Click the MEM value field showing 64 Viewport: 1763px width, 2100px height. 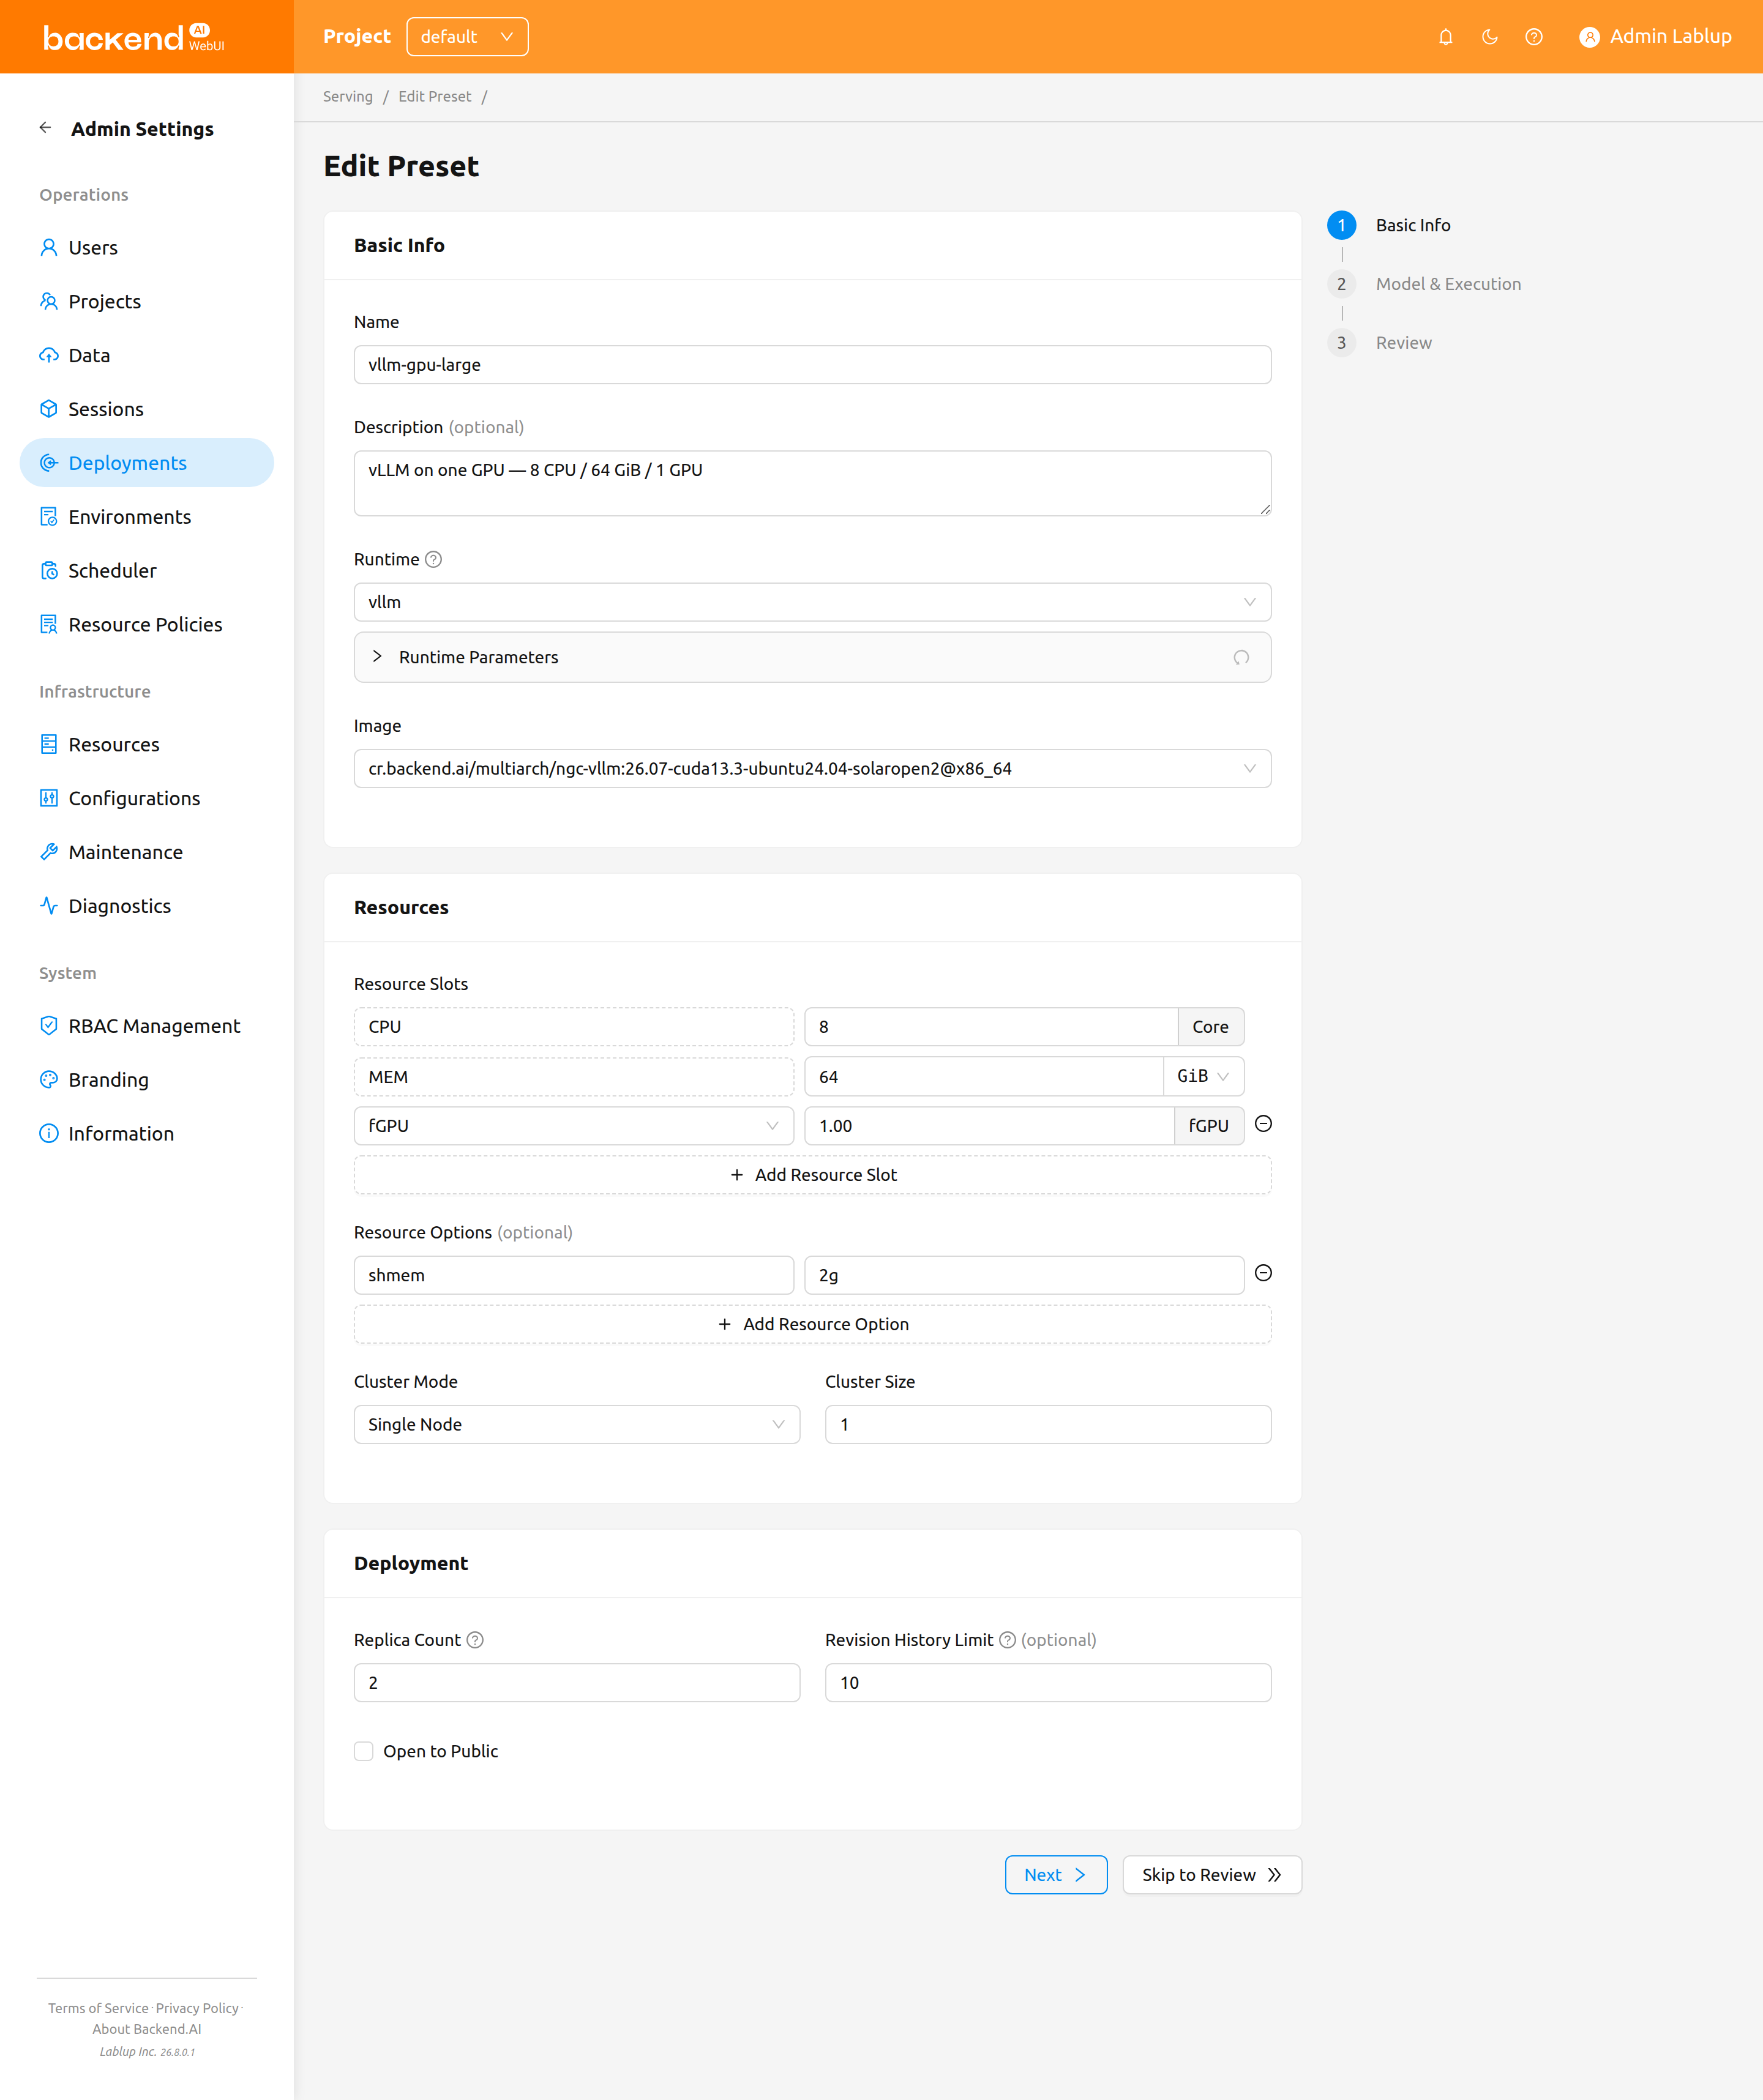coord(984,1077)
